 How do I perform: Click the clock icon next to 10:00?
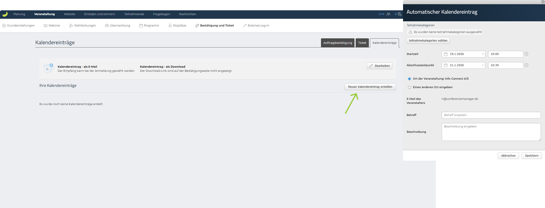pyautogui.click(x=526, y=54)
